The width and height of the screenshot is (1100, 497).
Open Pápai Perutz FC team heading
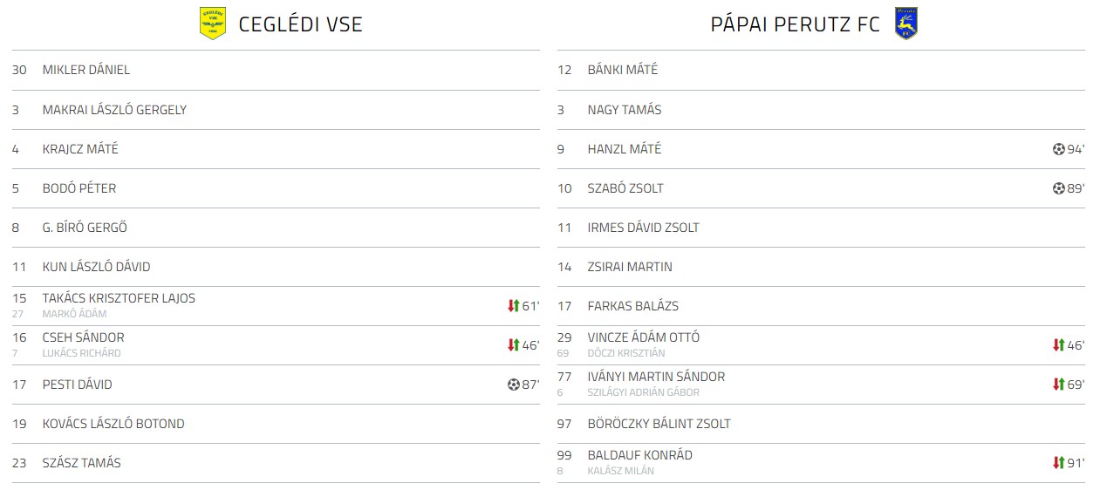[x=796, y=24]
